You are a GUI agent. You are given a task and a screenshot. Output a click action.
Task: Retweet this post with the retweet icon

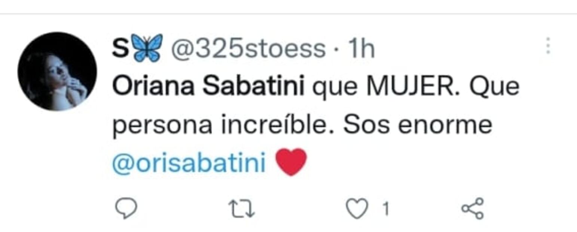[x=242, y=209]
